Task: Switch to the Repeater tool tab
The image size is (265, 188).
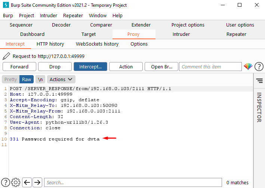Action: coord(236,34)
